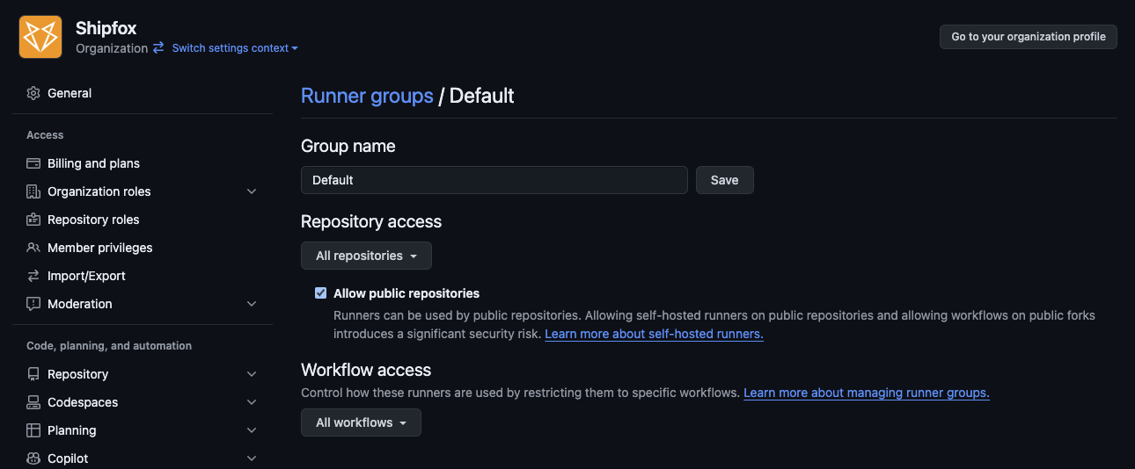Open Learn more about self-hosted runners link
1135x469 pixels.
click(x=654, y=335)
